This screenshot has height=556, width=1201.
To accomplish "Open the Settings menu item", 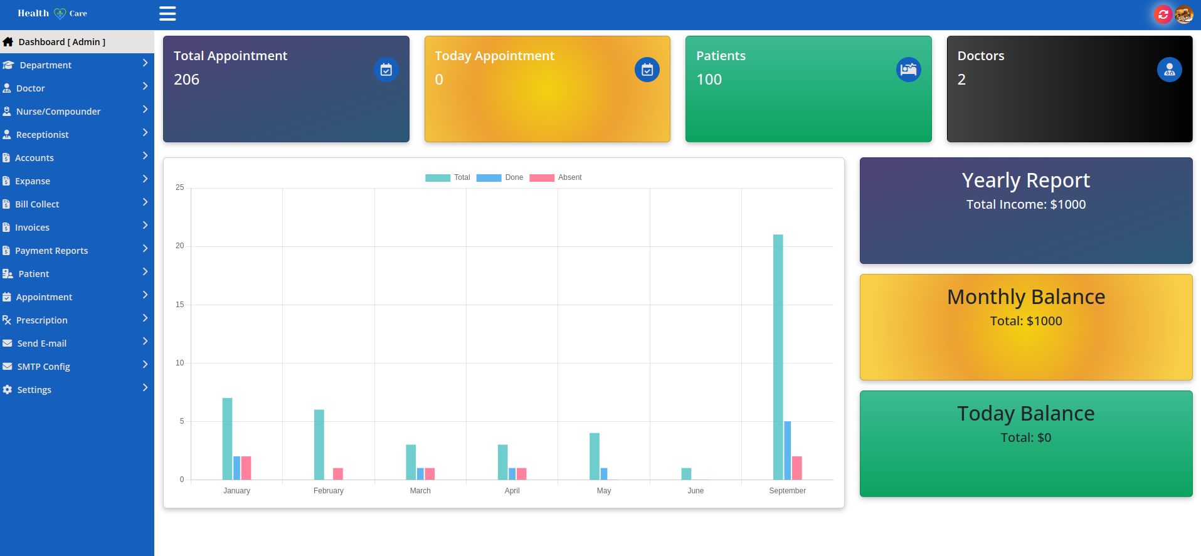I will click(x=77, y=390).
